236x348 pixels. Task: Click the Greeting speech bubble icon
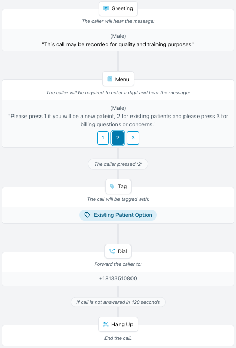106,9
